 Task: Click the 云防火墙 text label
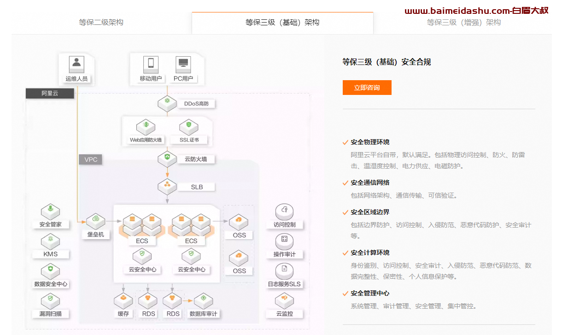pyautogui.click(x=196, y=159)
